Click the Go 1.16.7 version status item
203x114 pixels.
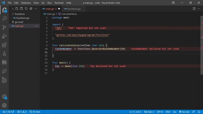pos(9,112)
